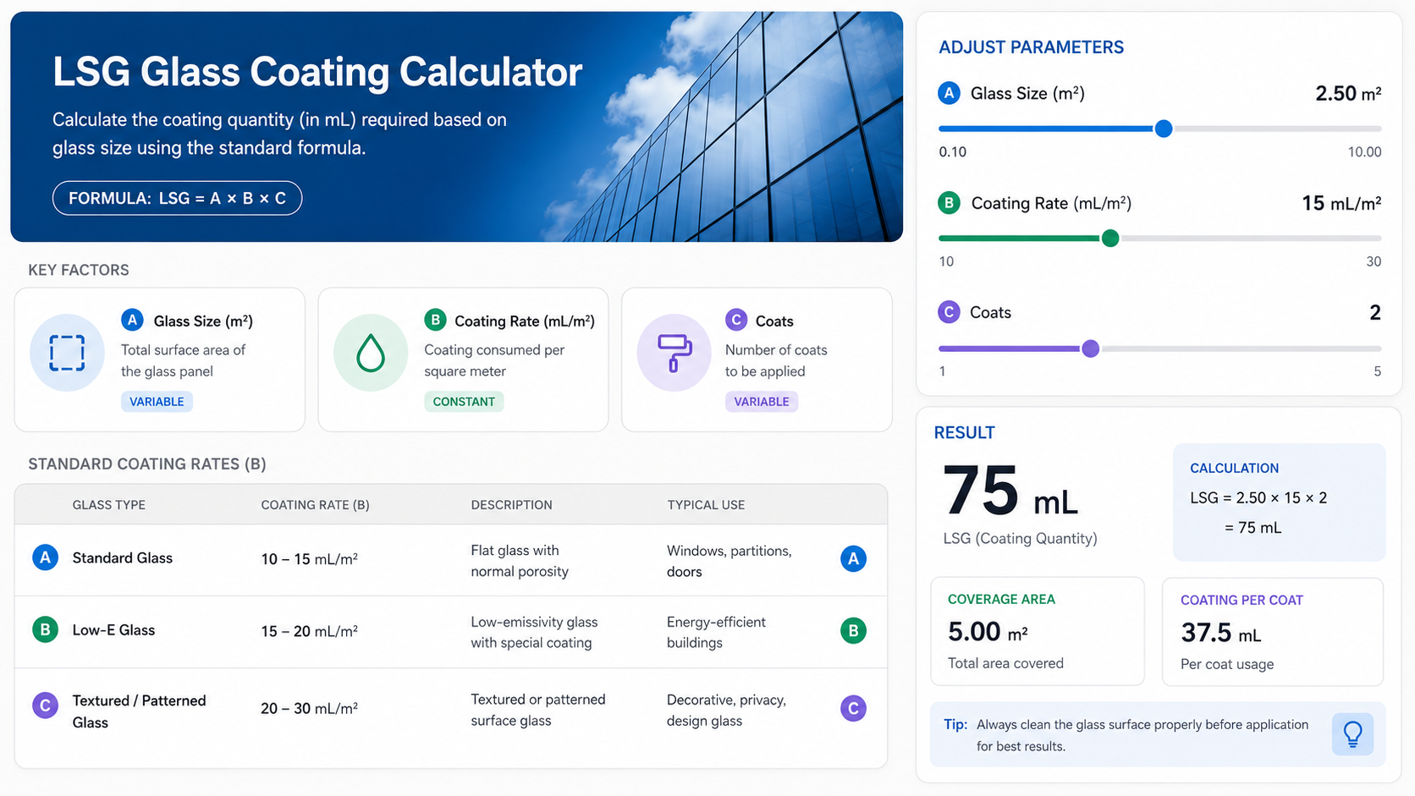Viewport: 1415px width, 796px height.
Task: Click the GLASS TYPE column header
Action: 109,505
